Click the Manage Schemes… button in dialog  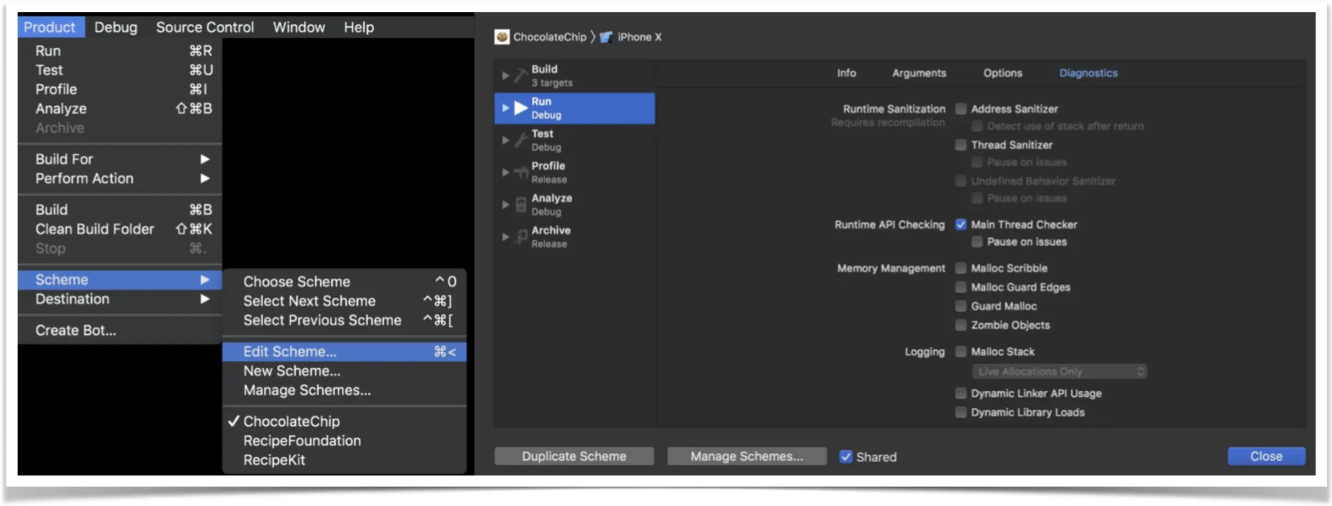pyautogui.click(x=747, y=456)
